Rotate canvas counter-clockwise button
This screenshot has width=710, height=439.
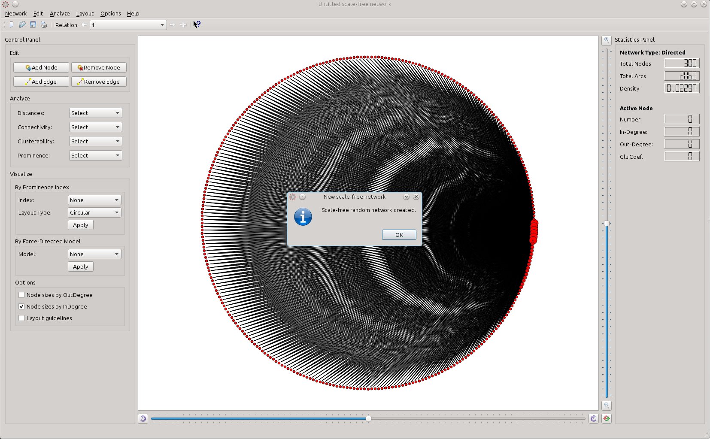[x=143, y=418]
